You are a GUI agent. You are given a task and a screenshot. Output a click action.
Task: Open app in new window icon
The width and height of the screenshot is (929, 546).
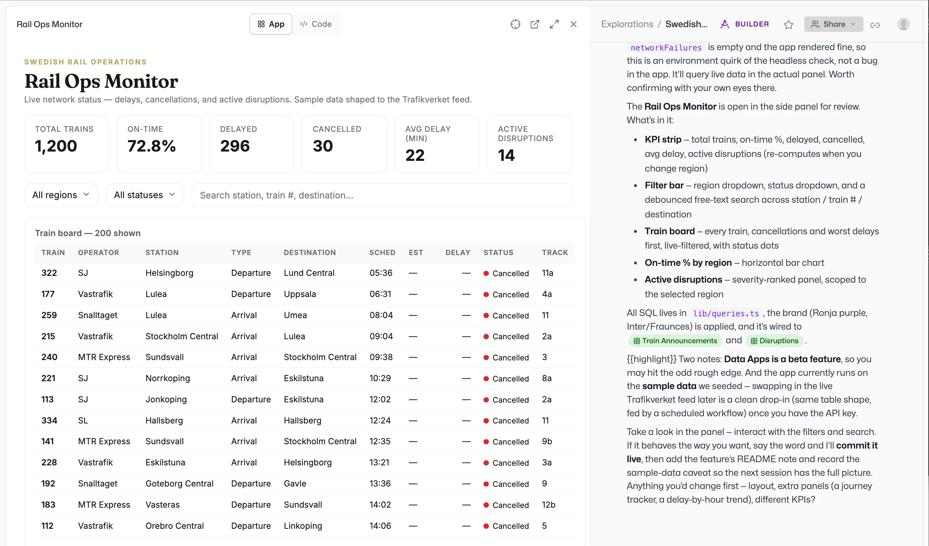534,24
